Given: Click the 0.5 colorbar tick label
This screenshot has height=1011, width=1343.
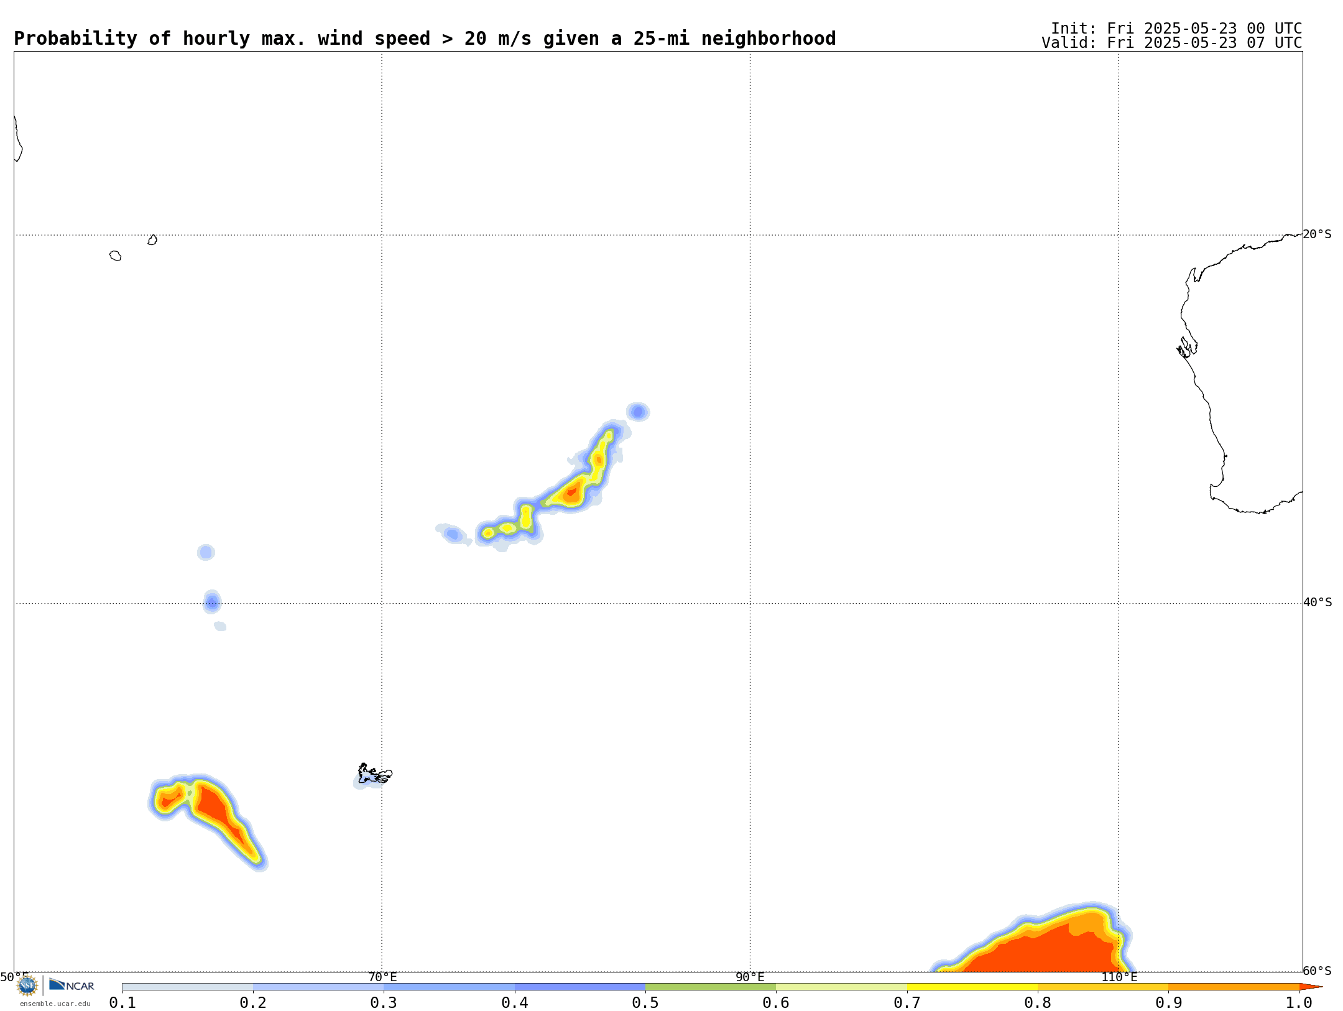Looking at the screenshot, I should [645, 1003].
